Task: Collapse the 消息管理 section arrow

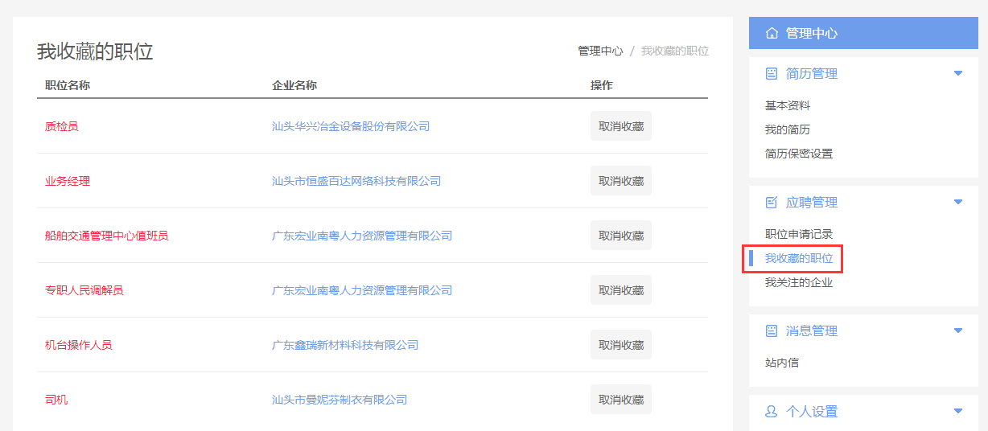Action: (x=957, y=330)
